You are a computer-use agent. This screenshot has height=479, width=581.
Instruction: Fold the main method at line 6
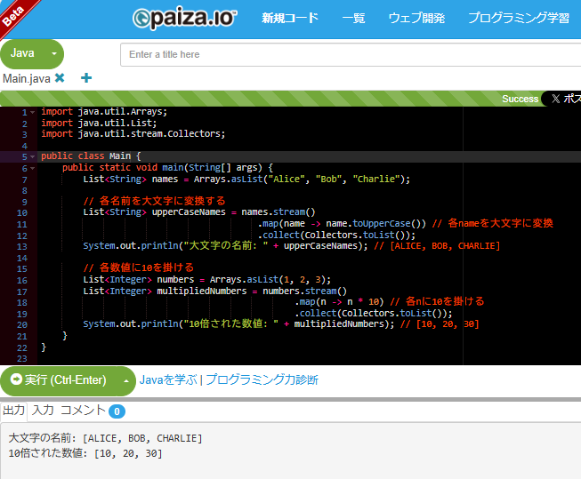pyautogui.click(x=32, y=167)
